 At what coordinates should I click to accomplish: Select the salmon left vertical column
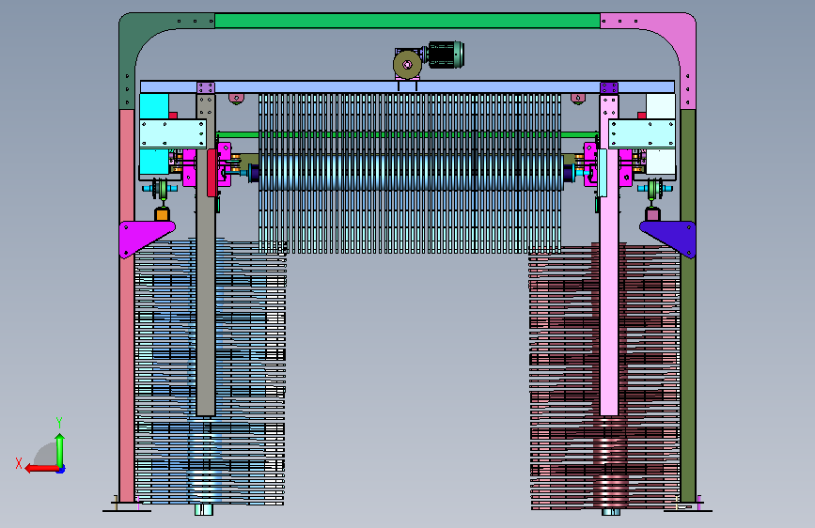click(127, 305)
